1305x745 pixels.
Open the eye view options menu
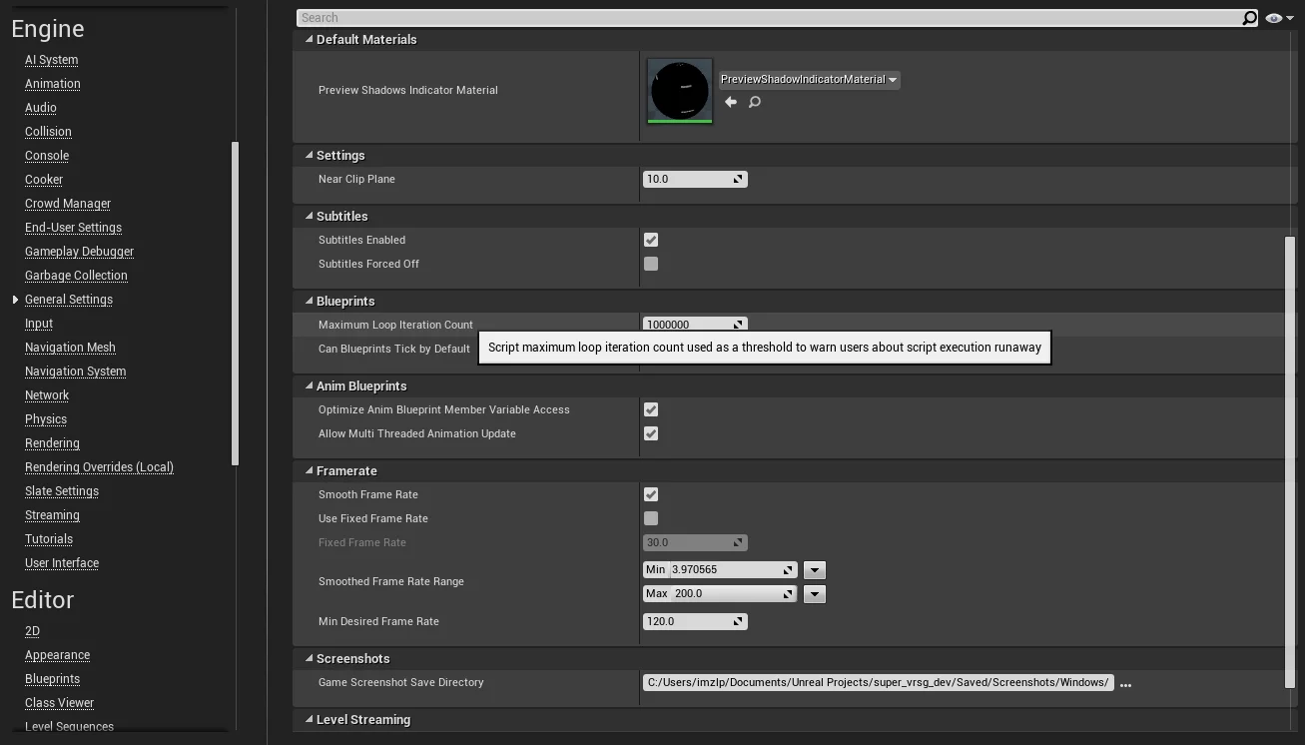tap(1279, 18)
